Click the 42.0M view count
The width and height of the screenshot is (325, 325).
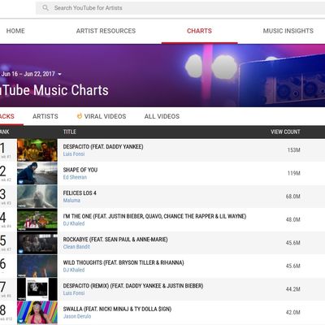(292, 313)
